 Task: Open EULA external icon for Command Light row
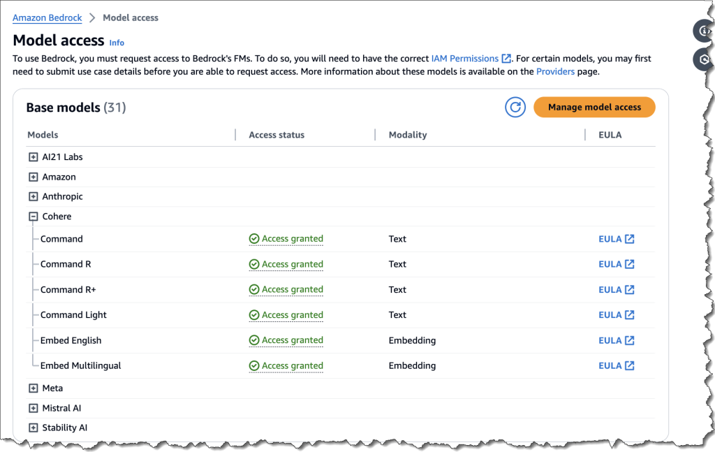[629, 314]
